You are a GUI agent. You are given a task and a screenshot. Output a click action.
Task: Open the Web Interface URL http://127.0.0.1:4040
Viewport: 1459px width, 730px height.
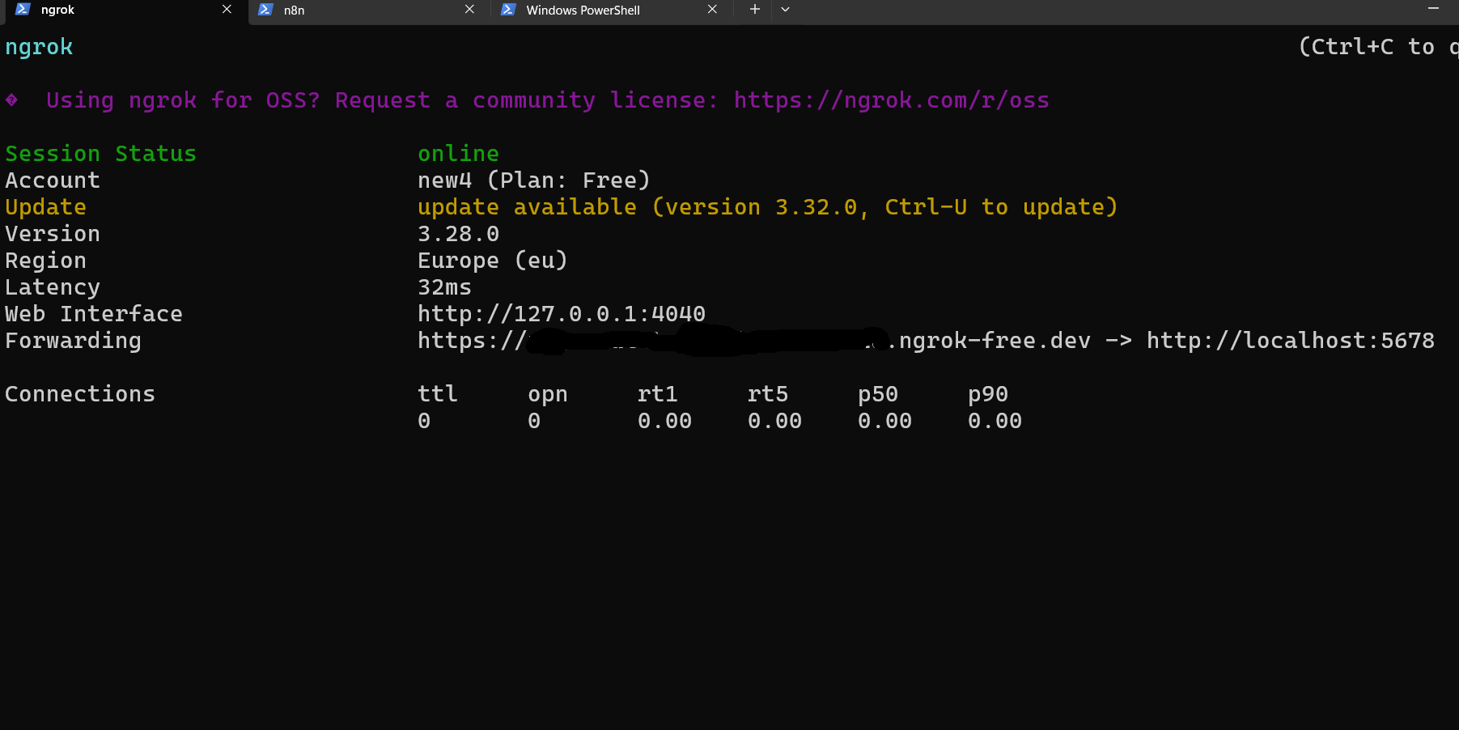[x=562, y=314]
